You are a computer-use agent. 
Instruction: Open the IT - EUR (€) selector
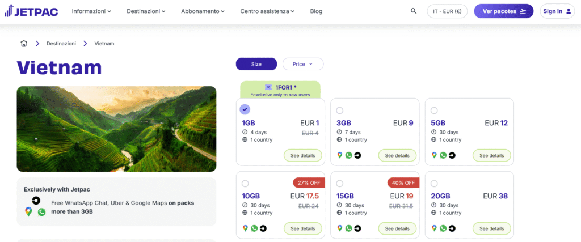pyautogui.click(x=447, y=11)
